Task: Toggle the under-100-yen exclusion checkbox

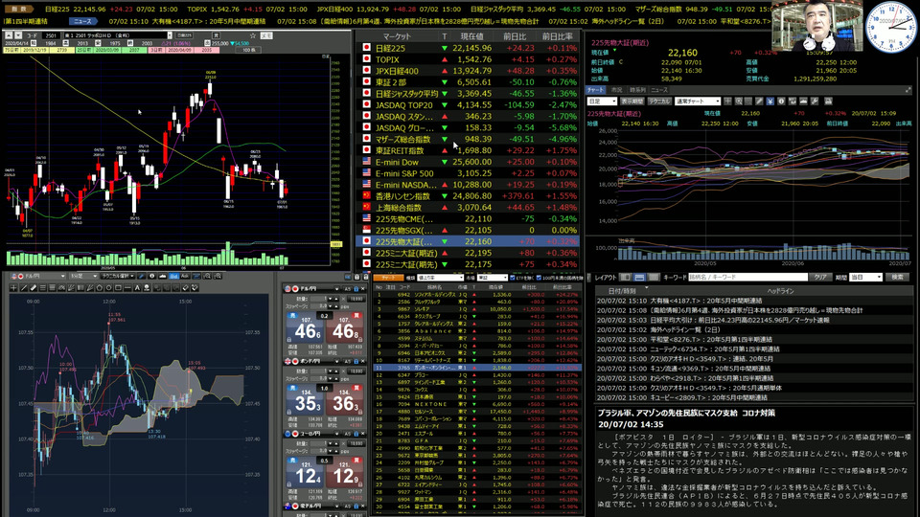Action: [x=539, y=278]
